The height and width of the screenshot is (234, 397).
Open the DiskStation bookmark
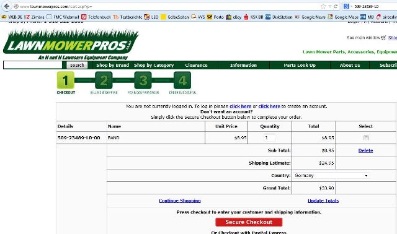[279, 17]
